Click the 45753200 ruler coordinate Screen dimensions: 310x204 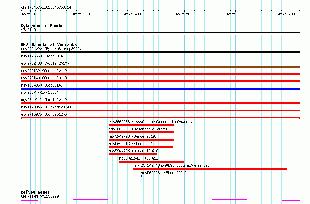tap(30, 14)
